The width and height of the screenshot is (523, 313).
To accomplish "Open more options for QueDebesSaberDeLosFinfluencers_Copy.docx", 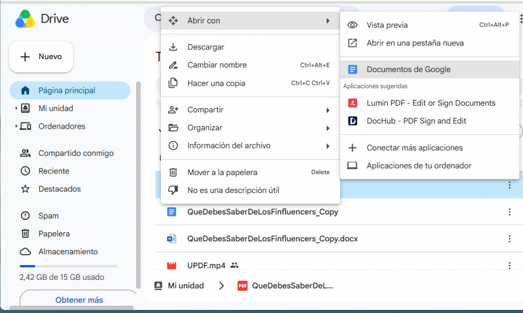I will [509, 238].
